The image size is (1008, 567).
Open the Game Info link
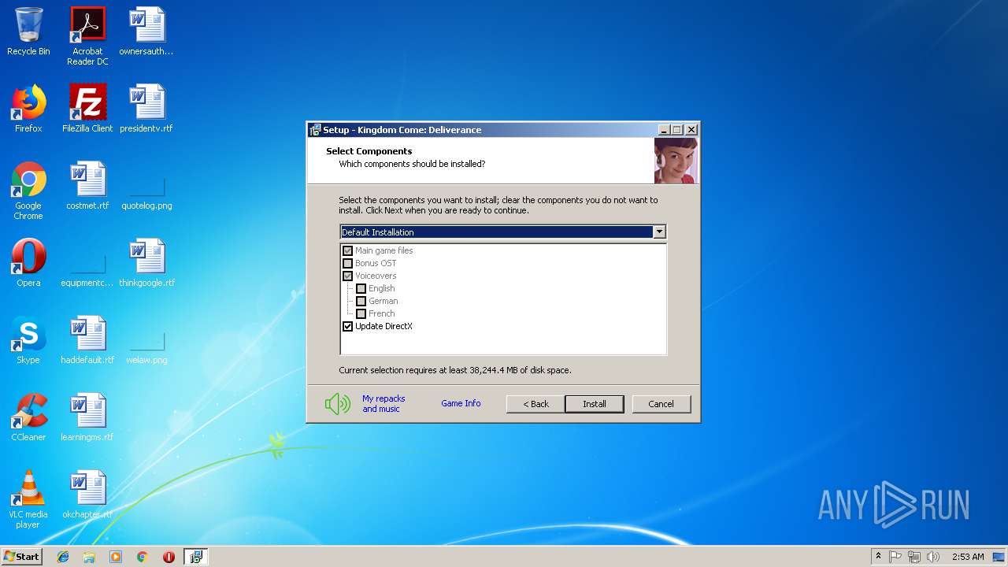[x=461, y=403]
